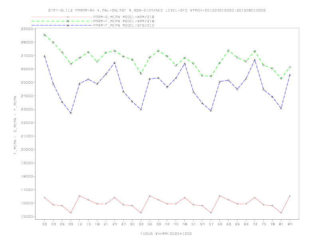
Task: Click the y-axis label 17000
Action: pyautogui.click(x=27, y=190)
